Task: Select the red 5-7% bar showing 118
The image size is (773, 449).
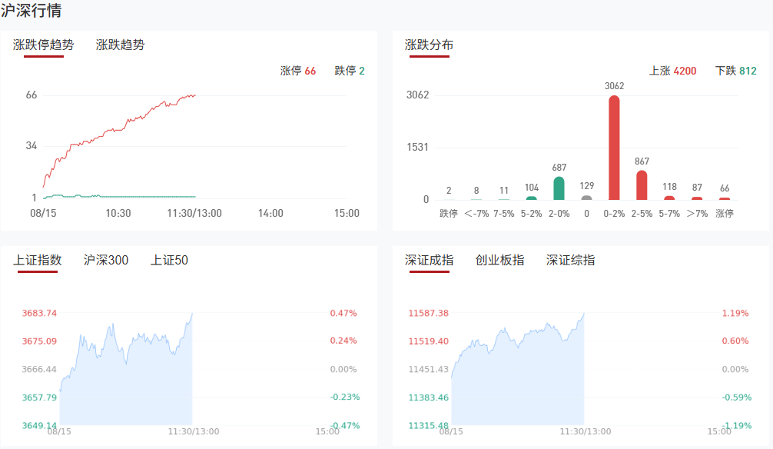Action: (669, 198)
